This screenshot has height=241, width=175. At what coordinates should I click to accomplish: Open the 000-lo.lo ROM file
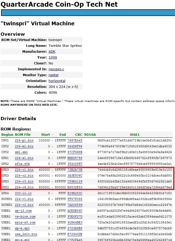tap(23, 193)
